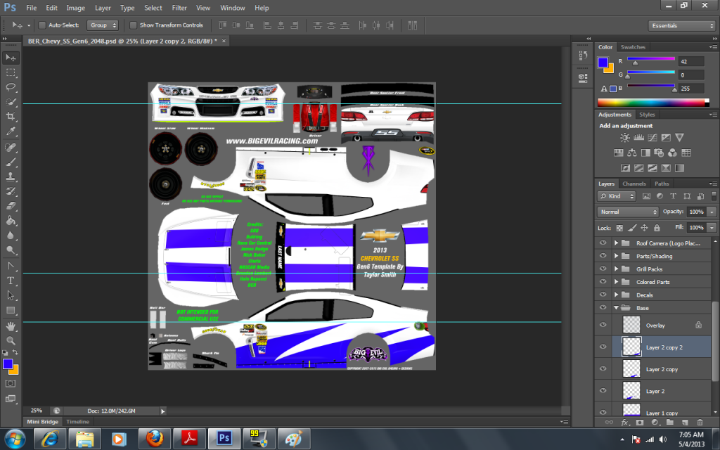Select the Brush tool
720x450 pixels.
click(11, 162)
